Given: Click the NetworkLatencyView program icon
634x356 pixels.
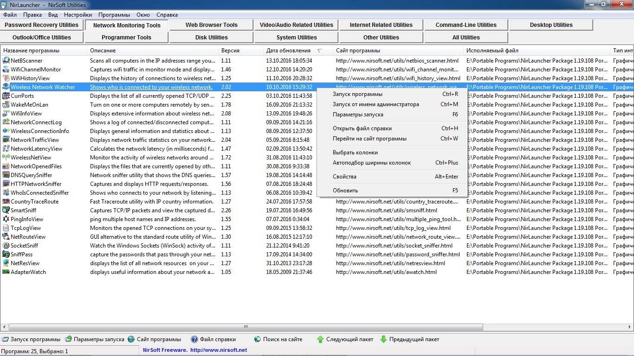Looking at the screenshot, I should [x=6, y=148].
